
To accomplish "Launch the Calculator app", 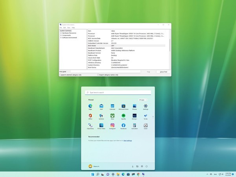I will tap(135, 126).
